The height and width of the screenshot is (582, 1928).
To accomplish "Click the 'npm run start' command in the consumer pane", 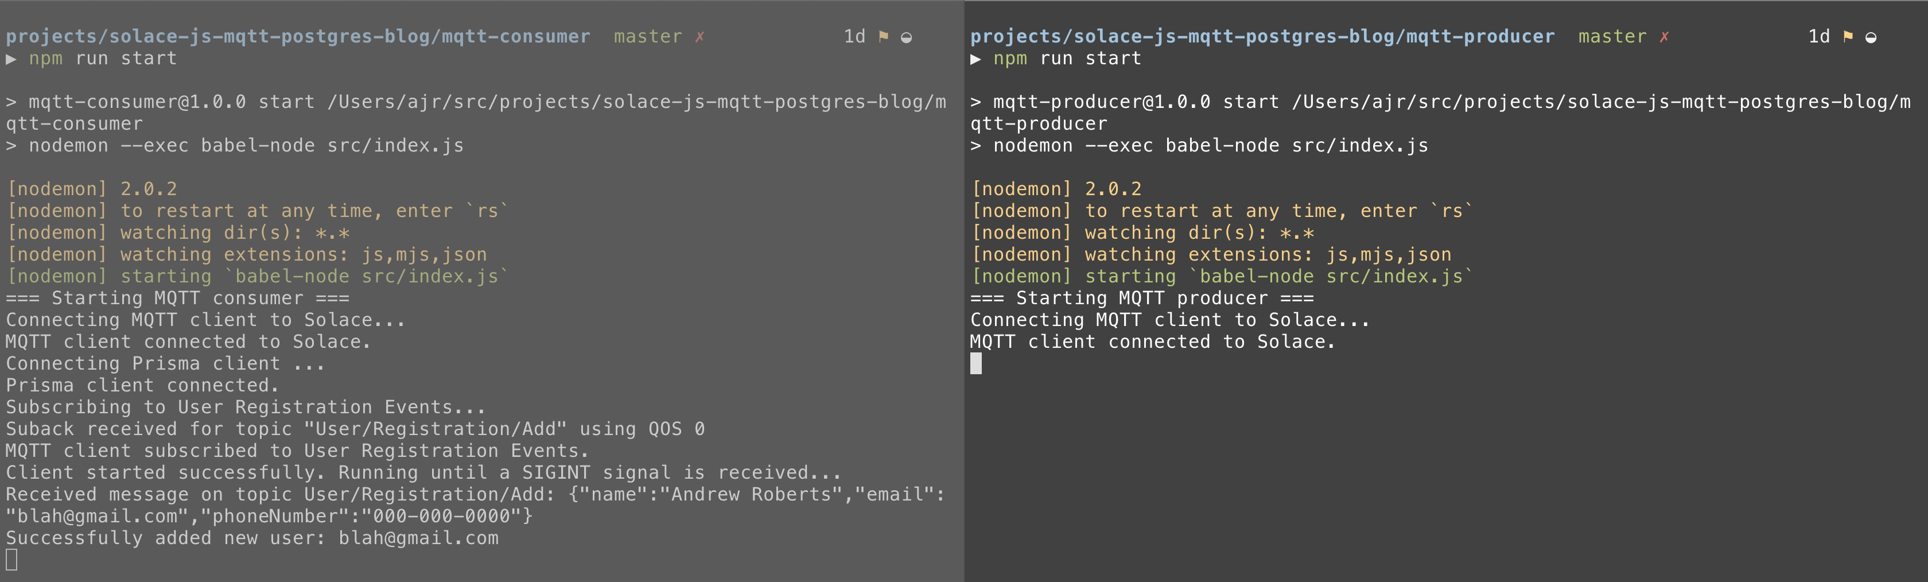I will pos(103,59).
